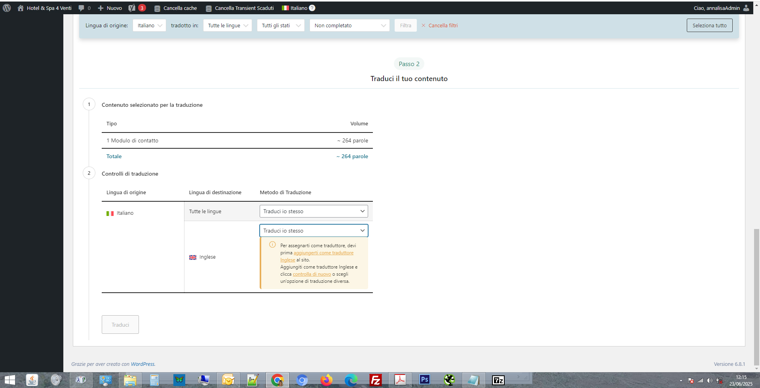
Task: Click the volume icon in system tray
Action: 709,380
